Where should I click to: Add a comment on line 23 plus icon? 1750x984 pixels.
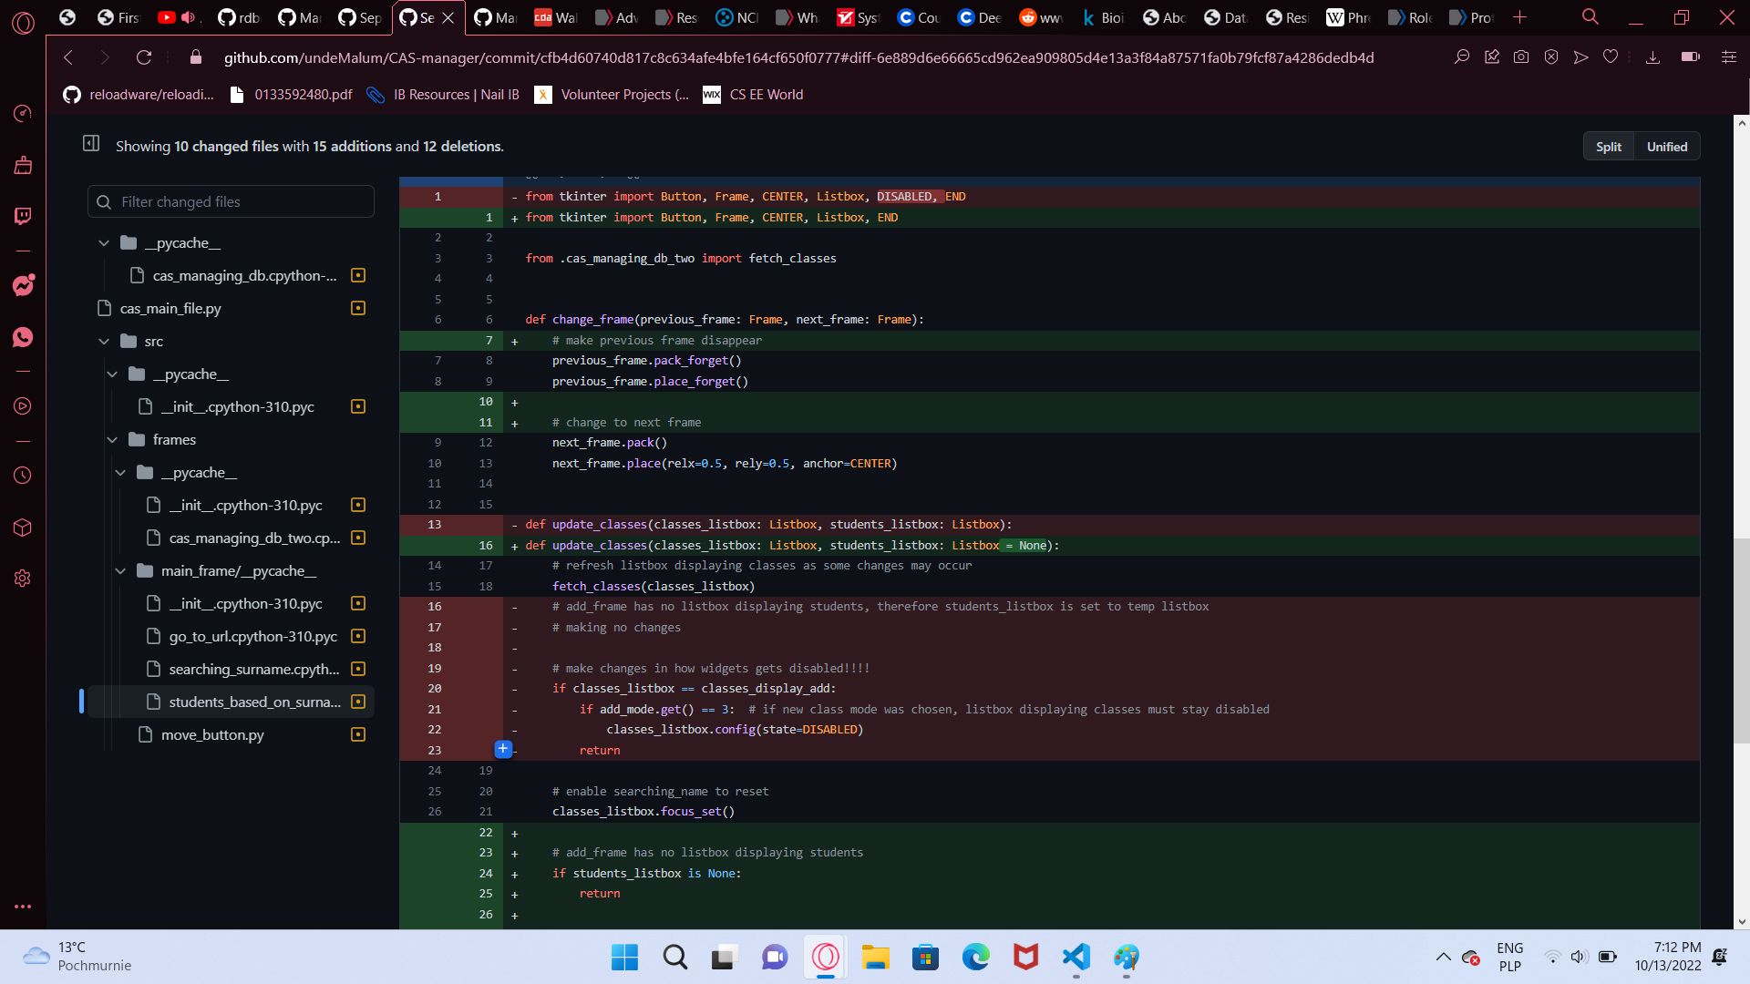(x=503, y=749)
